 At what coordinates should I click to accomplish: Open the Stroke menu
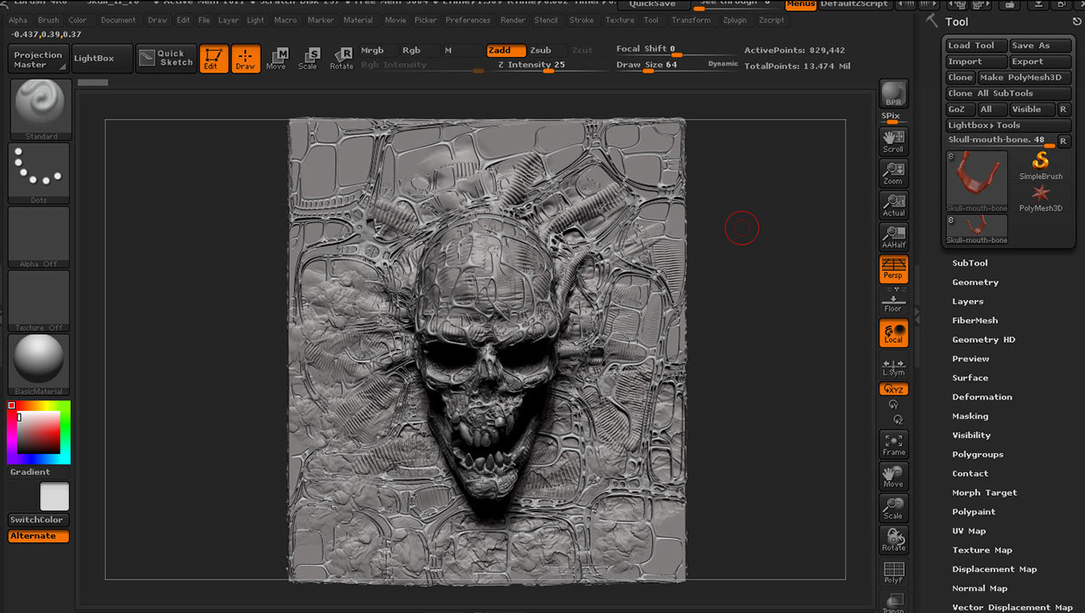point(581,20)
